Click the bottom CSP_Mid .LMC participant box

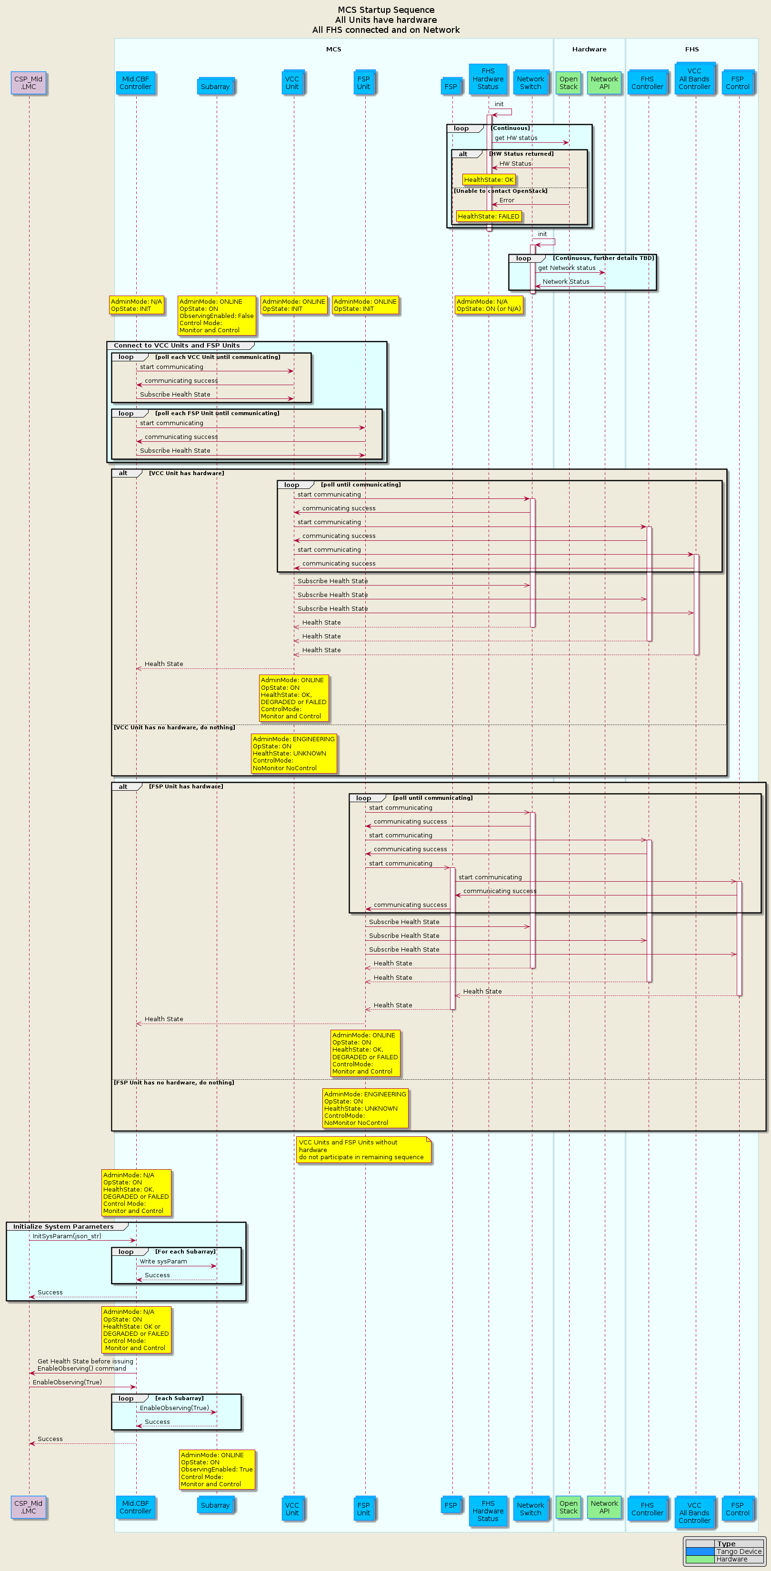pos(28,1507)
